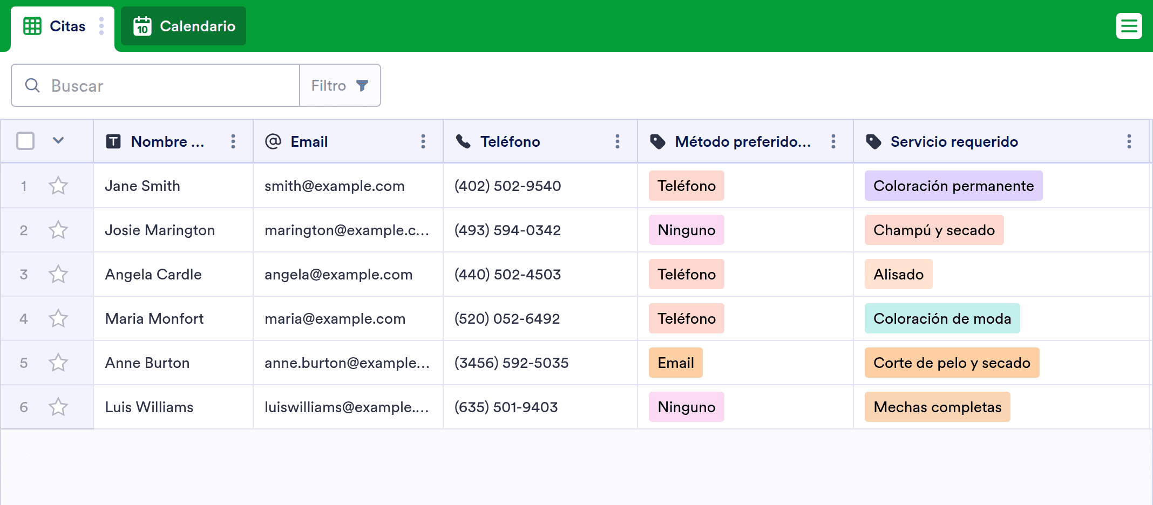Select the Citas tab
The width and height of the screenshot is (1153, 505).
[55, 26]
